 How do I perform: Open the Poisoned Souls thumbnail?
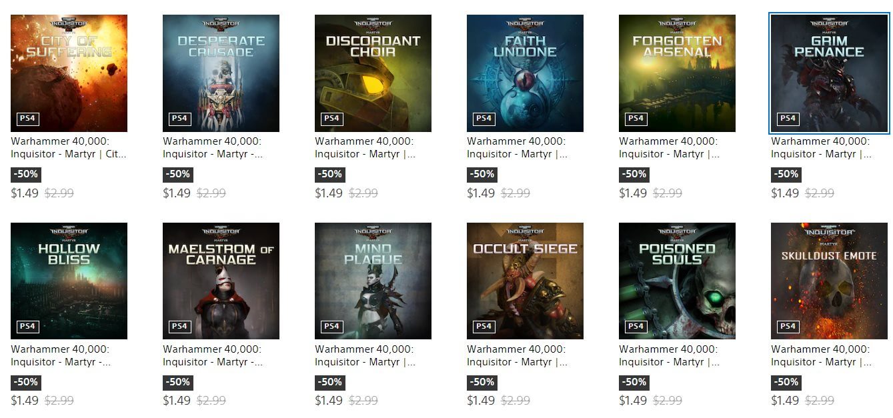tap(677, 281)
